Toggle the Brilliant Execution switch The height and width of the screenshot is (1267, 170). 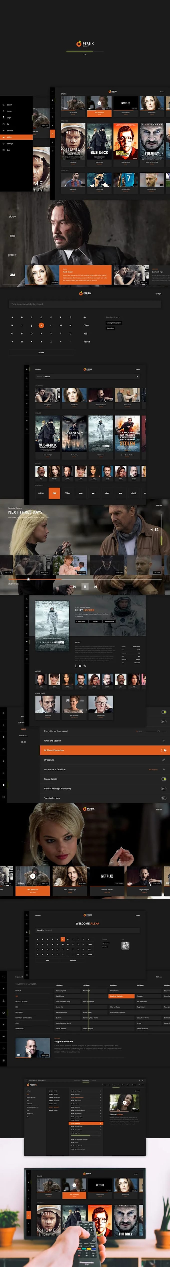(164, 750)
